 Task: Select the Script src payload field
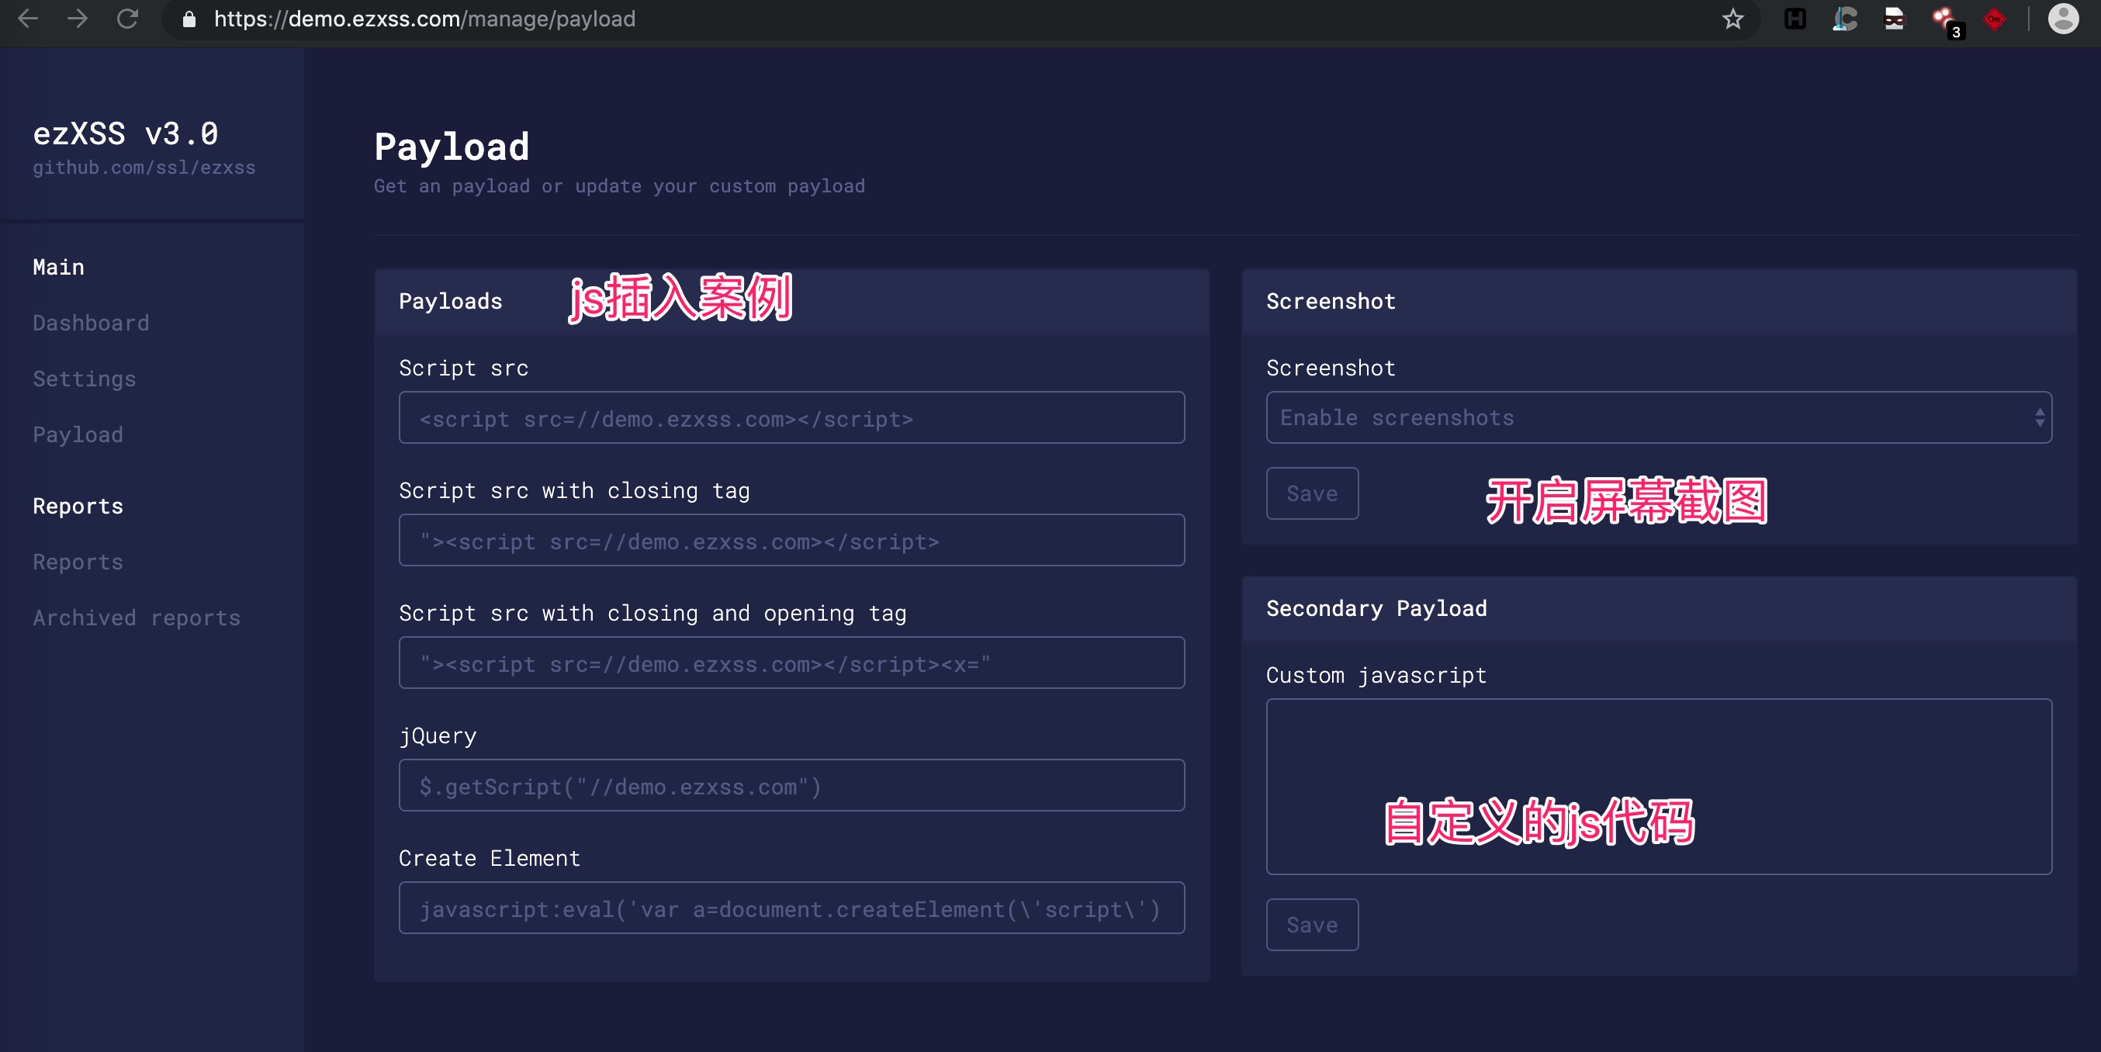791,417
